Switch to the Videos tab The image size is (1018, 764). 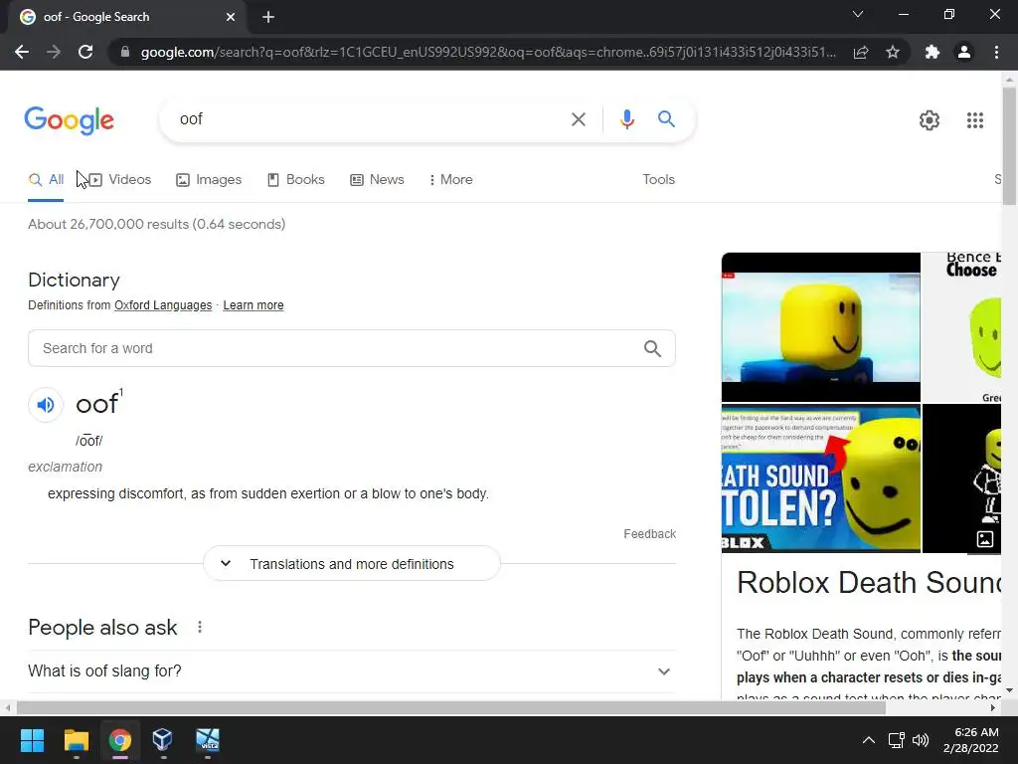tap(119, 180)
